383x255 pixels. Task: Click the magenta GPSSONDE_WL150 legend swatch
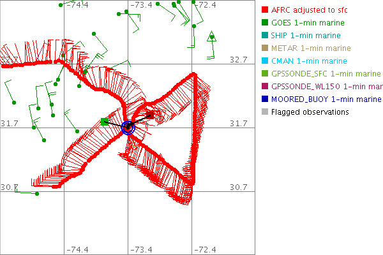[x=265, y=87]
